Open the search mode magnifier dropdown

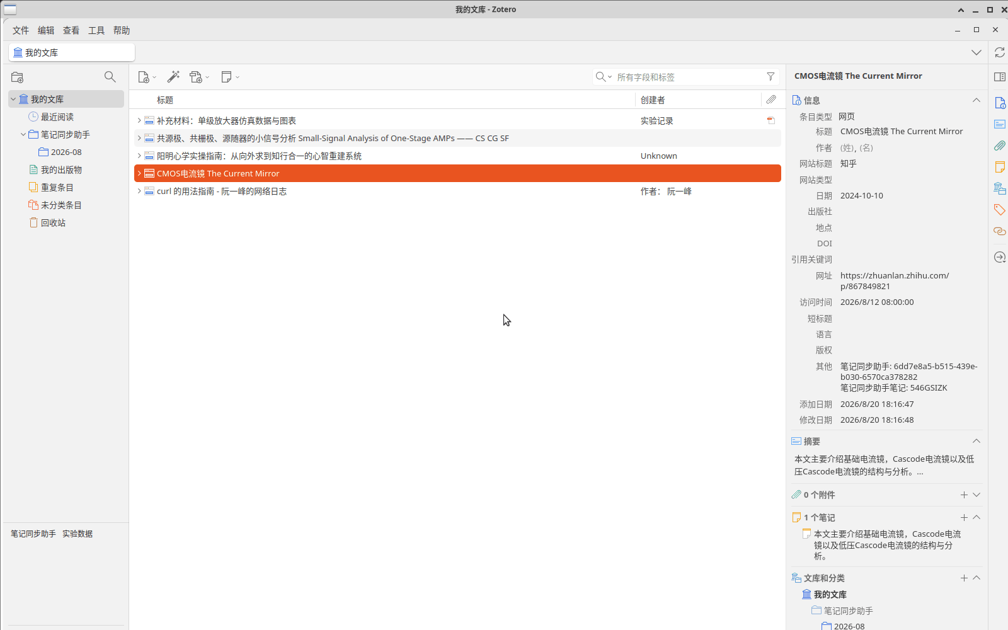[604, 77]
